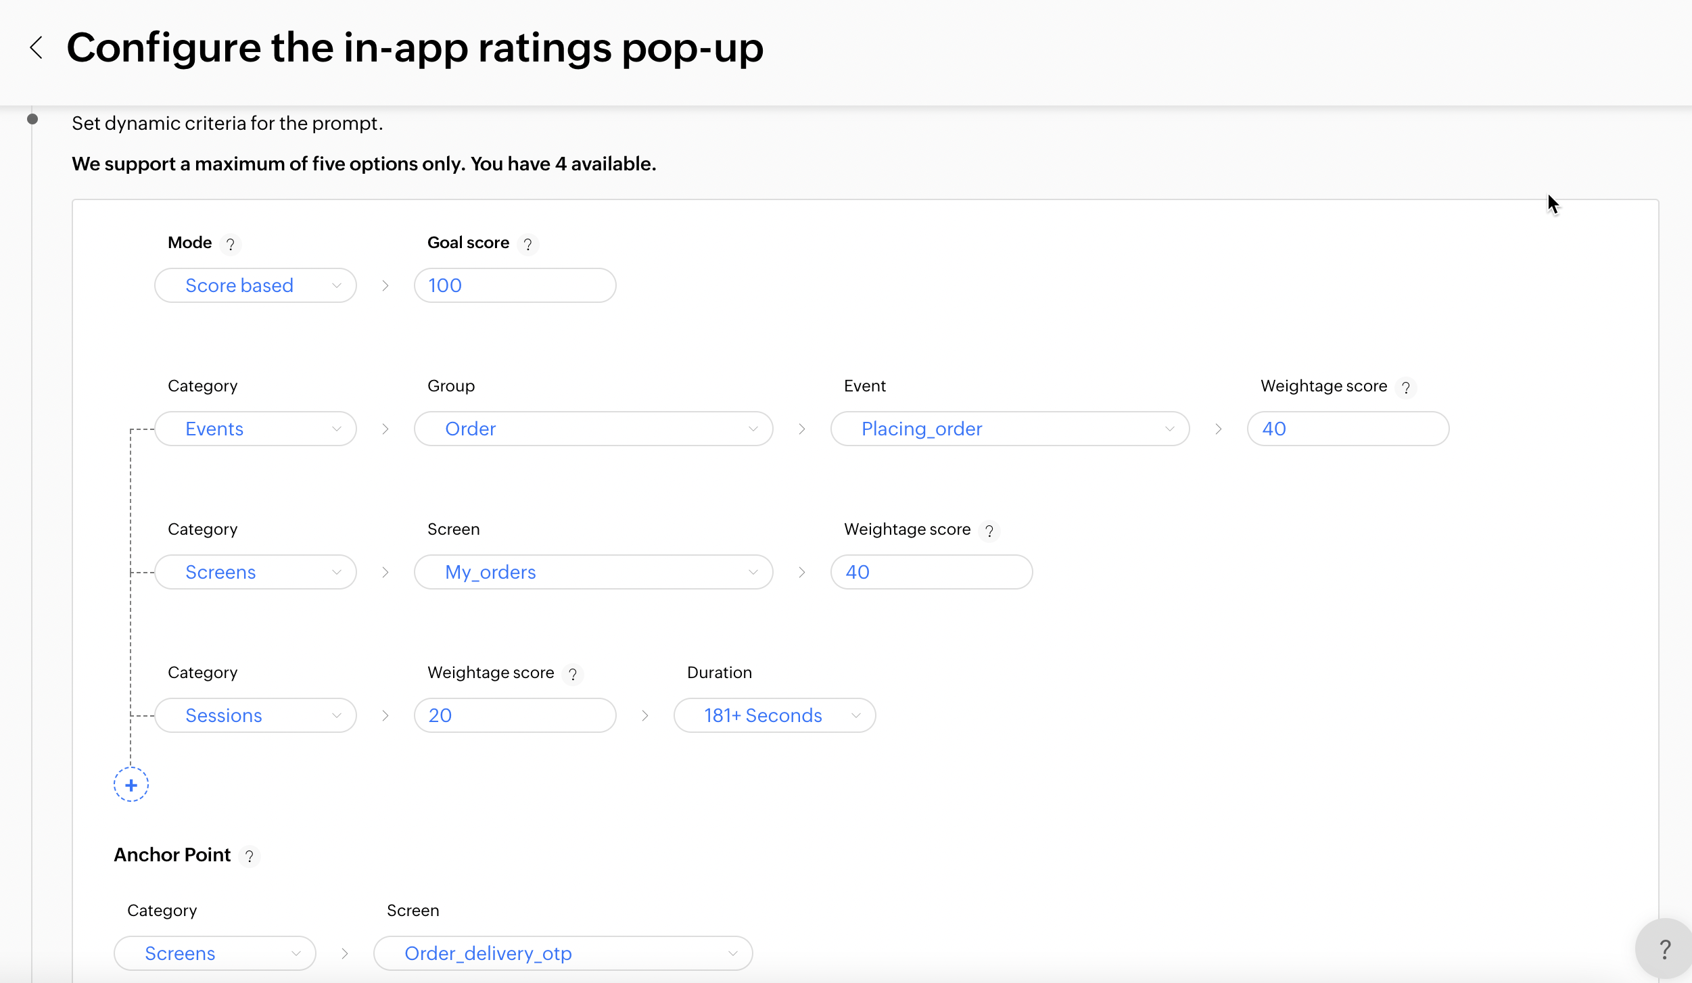
Task: Open the Placing_order event dropdown
Action: [x=1010, y=429]
